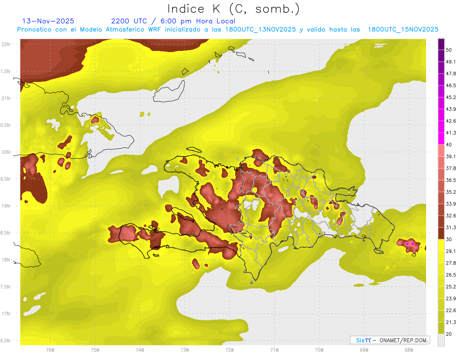
Task: Click the longitude axis label '76W'
Action: point(50,350)
